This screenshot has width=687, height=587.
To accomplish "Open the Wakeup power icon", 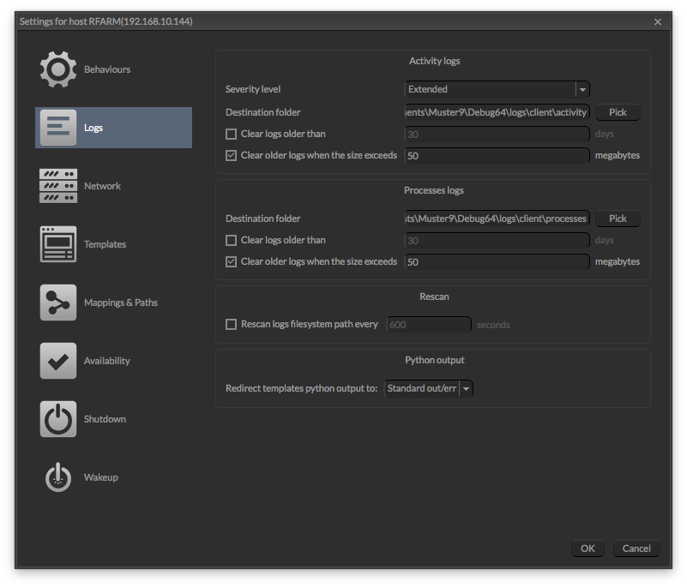I will pyautogui.click(x=58, y=477).
